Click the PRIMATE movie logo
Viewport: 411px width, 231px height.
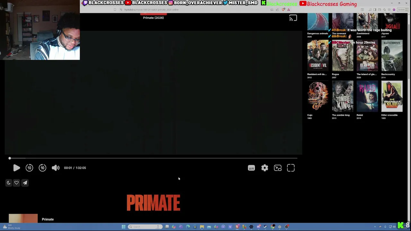point(153,203)
